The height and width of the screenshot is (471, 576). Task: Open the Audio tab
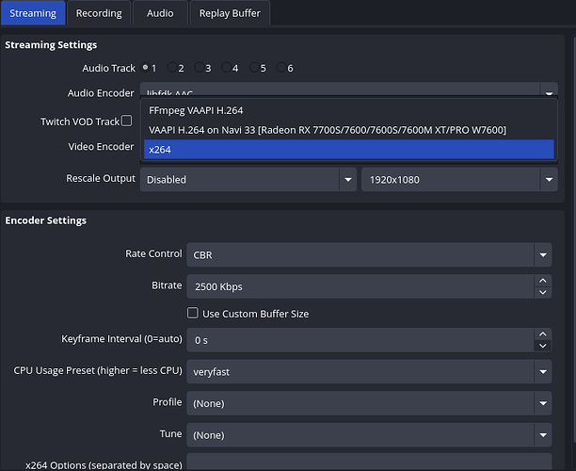[x=160, y=13]
